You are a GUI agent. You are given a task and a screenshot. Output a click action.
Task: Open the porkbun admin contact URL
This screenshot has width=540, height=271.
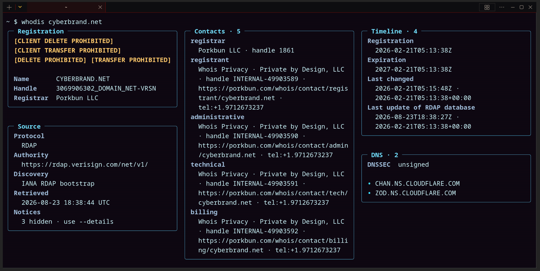(273, 150)
